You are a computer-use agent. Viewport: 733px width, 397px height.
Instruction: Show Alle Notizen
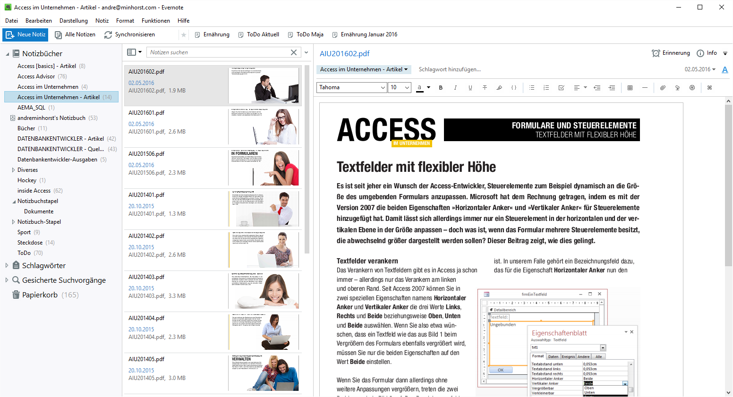(75, 34)
